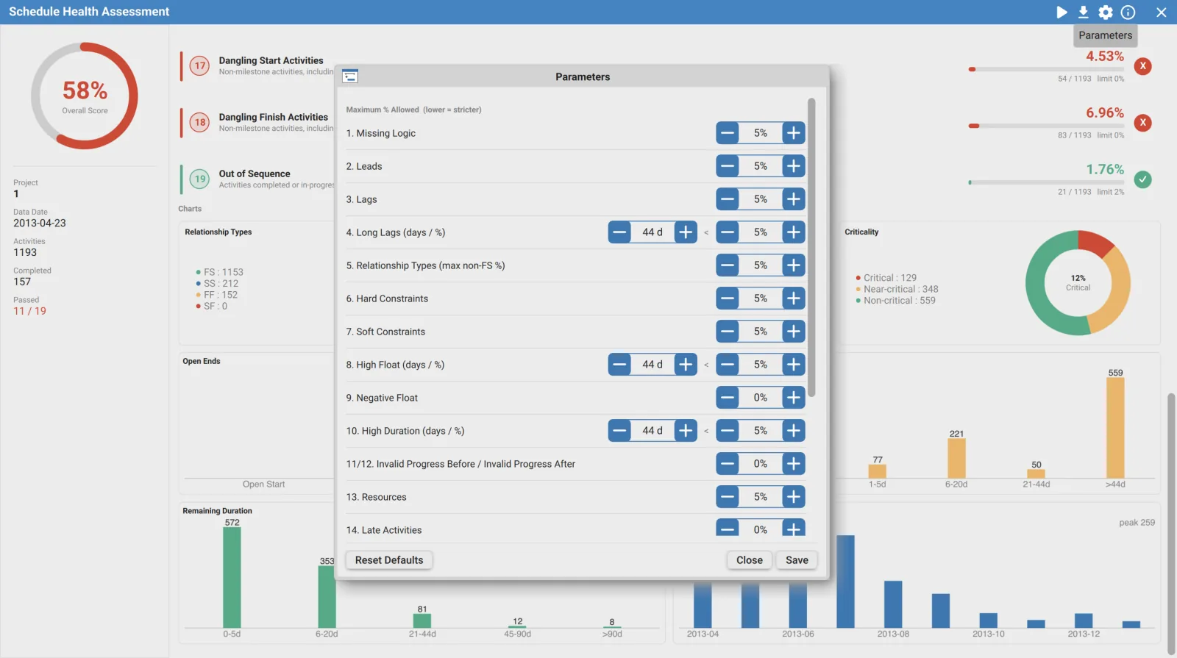The image size is (1177, 658).
Task: Click green check status for Out of Sequence
Action: [x=1142, y=179]
